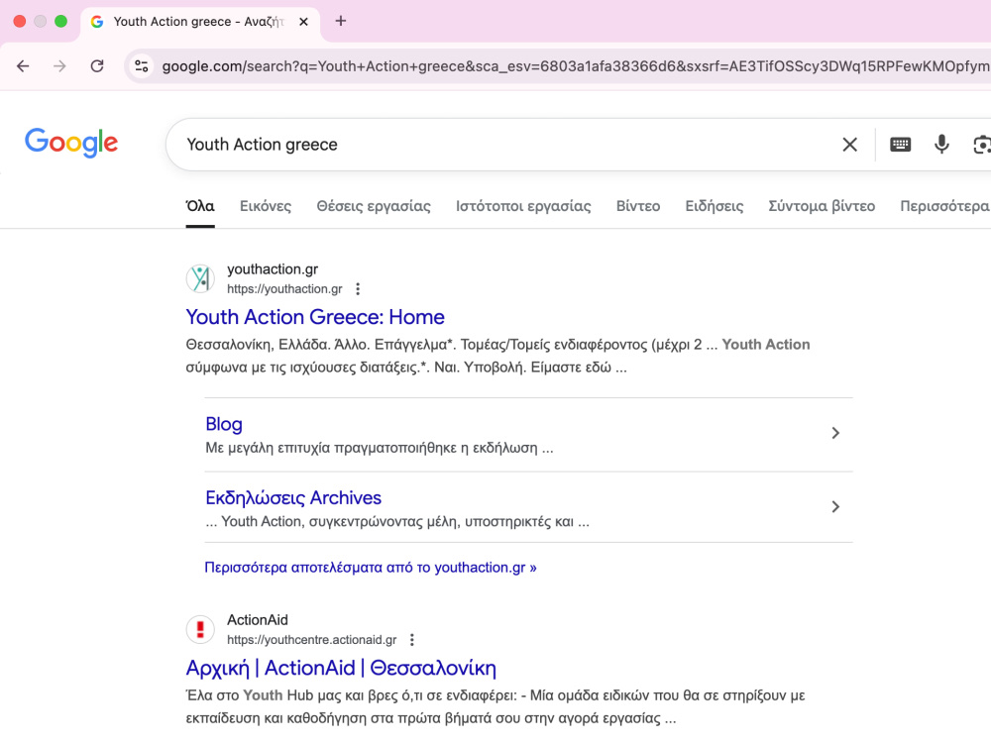Click Περισσότερα αποτελέσματα από το youthaction.gr
This screenshot has width=991, height=743.
371,568
